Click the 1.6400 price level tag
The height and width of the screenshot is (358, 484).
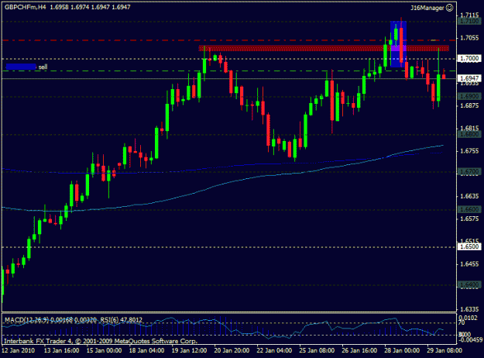469,285
